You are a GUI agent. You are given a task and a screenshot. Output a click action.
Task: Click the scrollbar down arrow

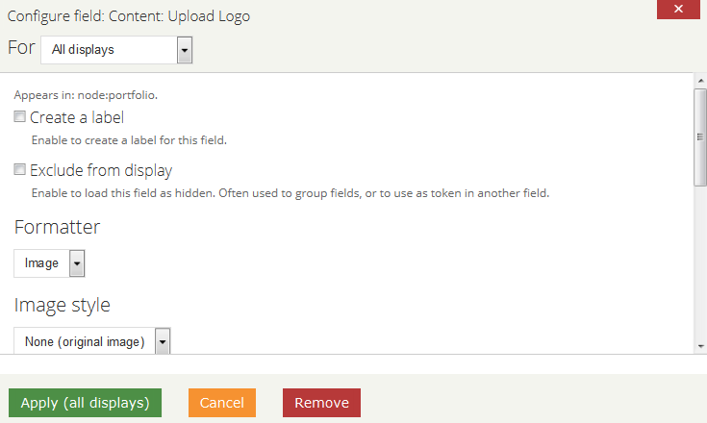tap(700, 346)
